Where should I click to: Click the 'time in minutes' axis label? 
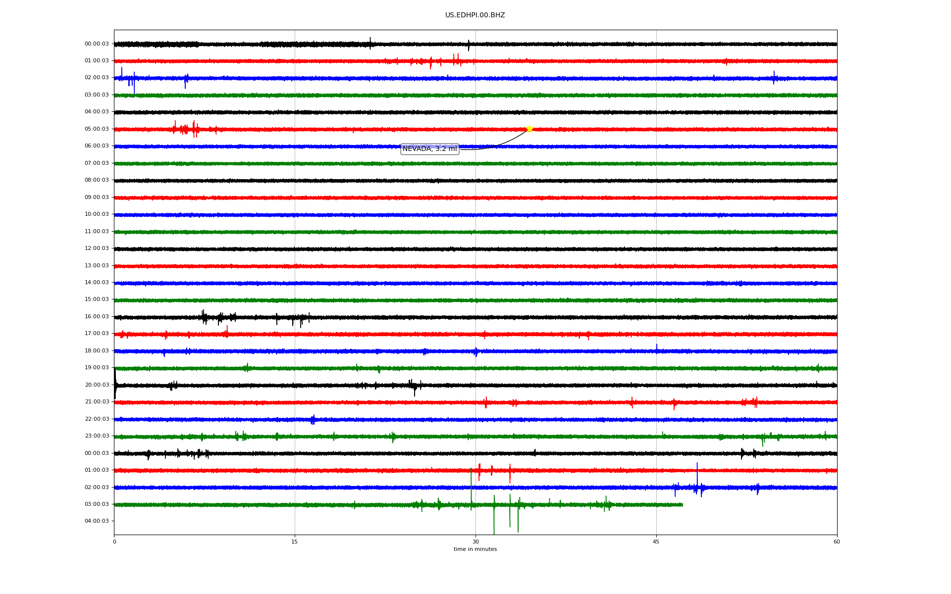point(475,549)
